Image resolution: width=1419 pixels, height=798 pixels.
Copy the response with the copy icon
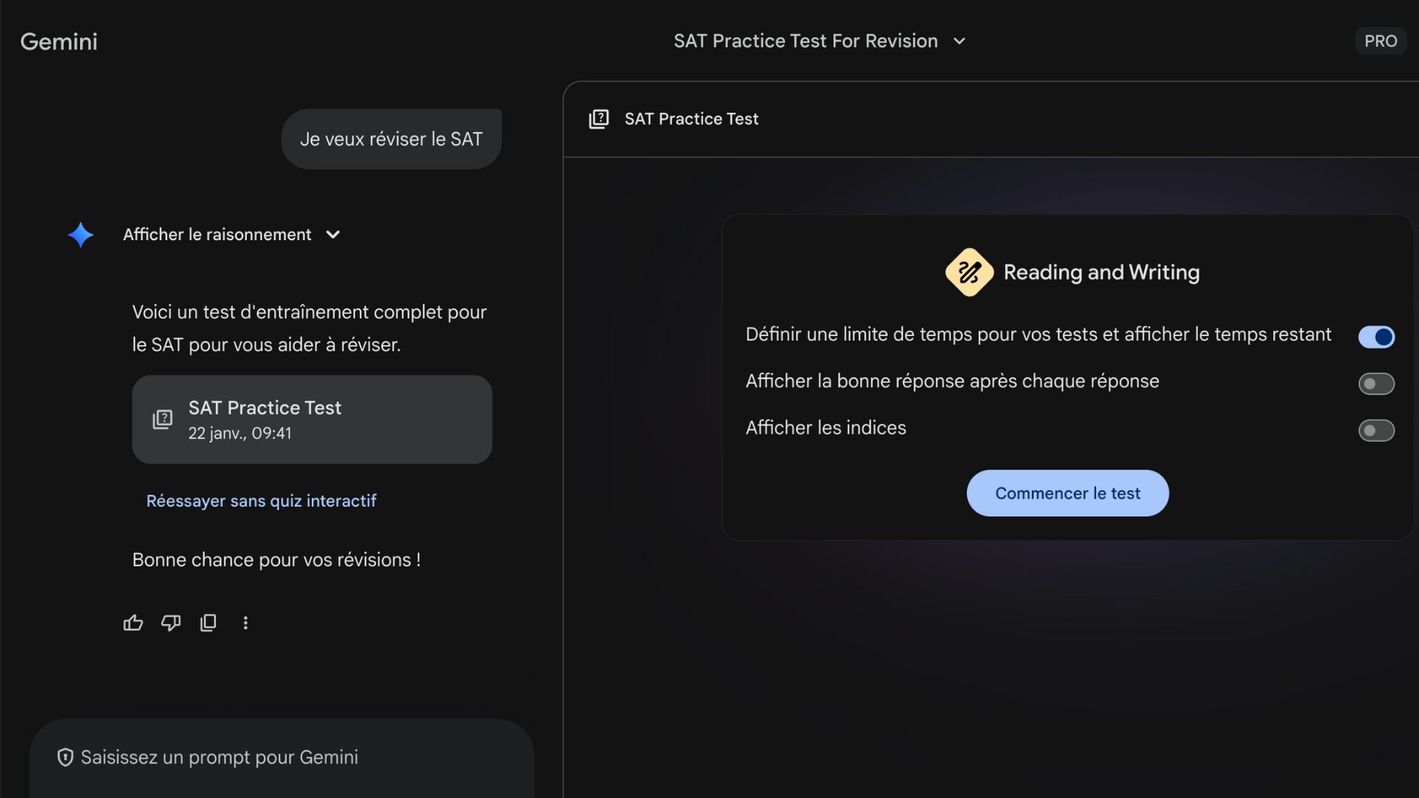208,623
